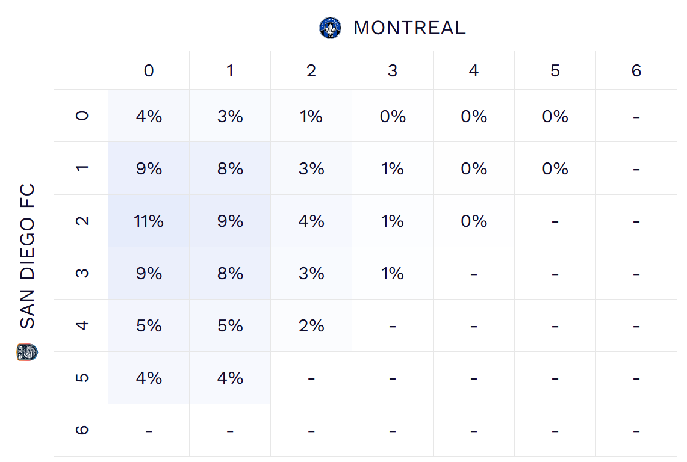
Task: Select Montreal column header for 6 goals
Action: coord(636,70)
